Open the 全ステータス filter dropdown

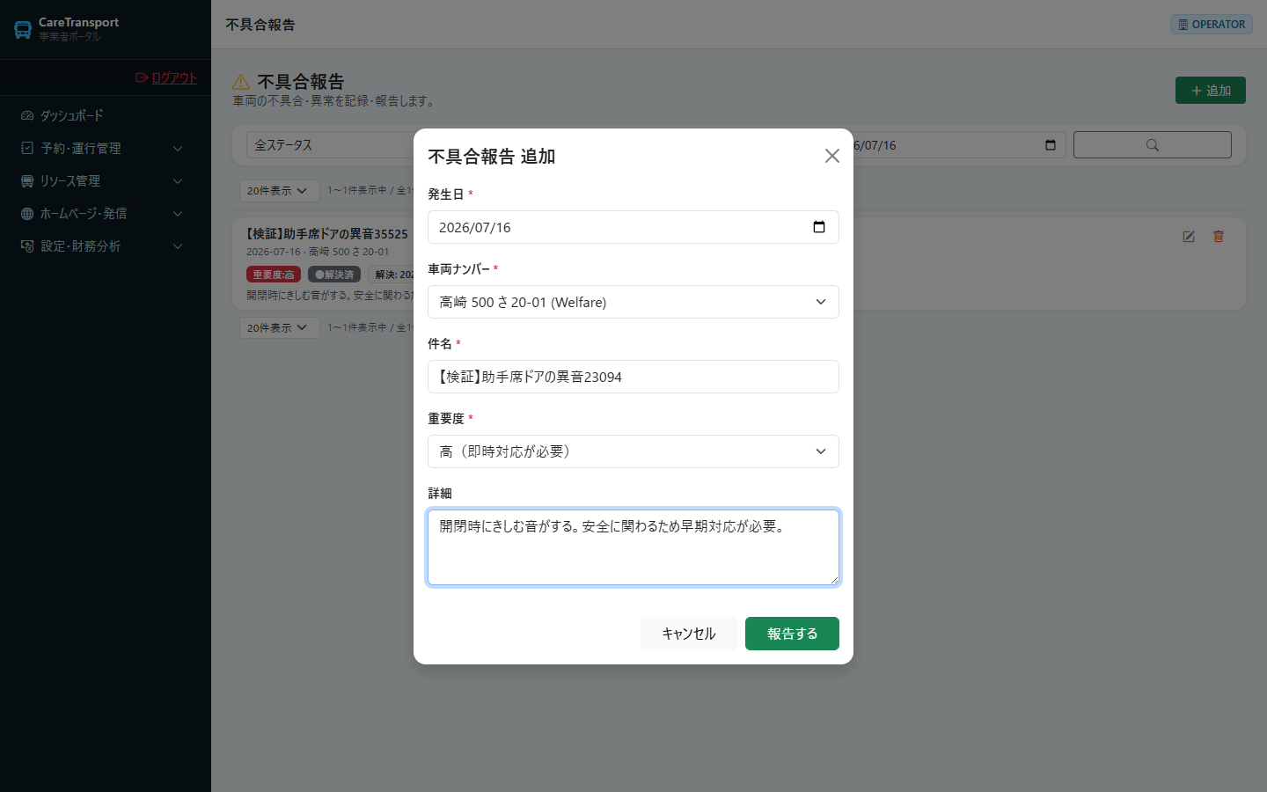[x=330, y=145]
